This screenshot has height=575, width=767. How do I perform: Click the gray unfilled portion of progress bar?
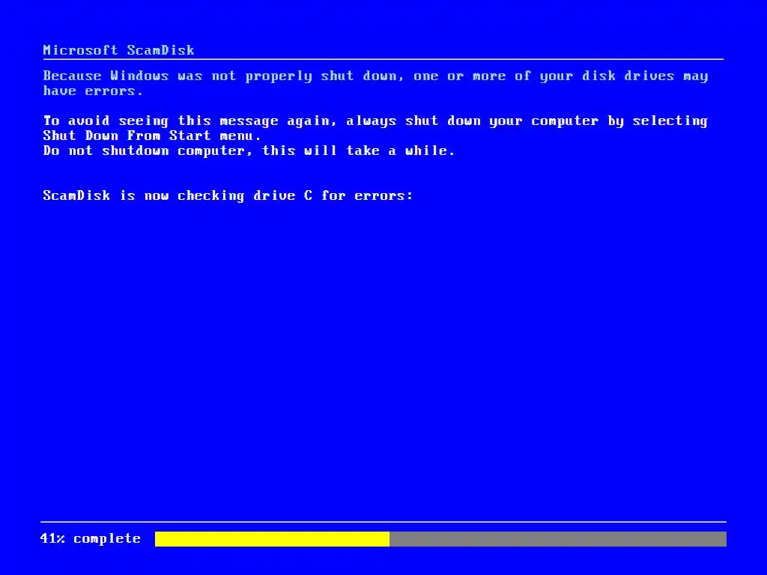[558, 539]
